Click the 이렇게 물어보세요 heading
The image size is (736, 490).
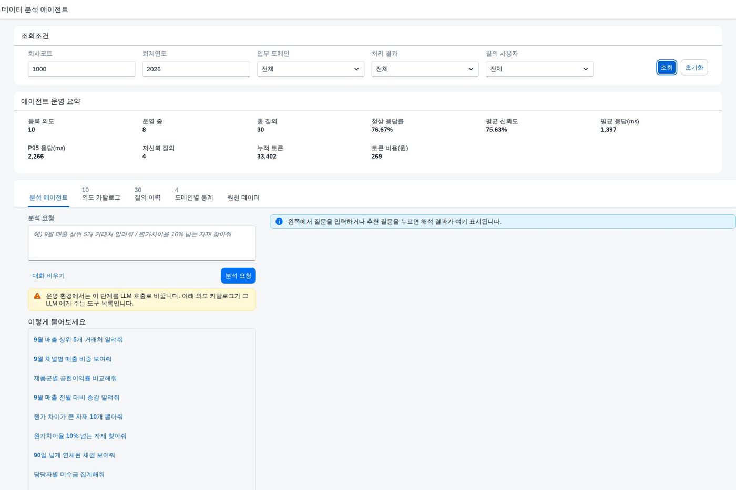(x=57, y=322)
